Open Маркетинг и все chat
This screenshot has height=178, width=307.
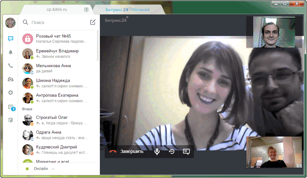click(x=59, y=161)
